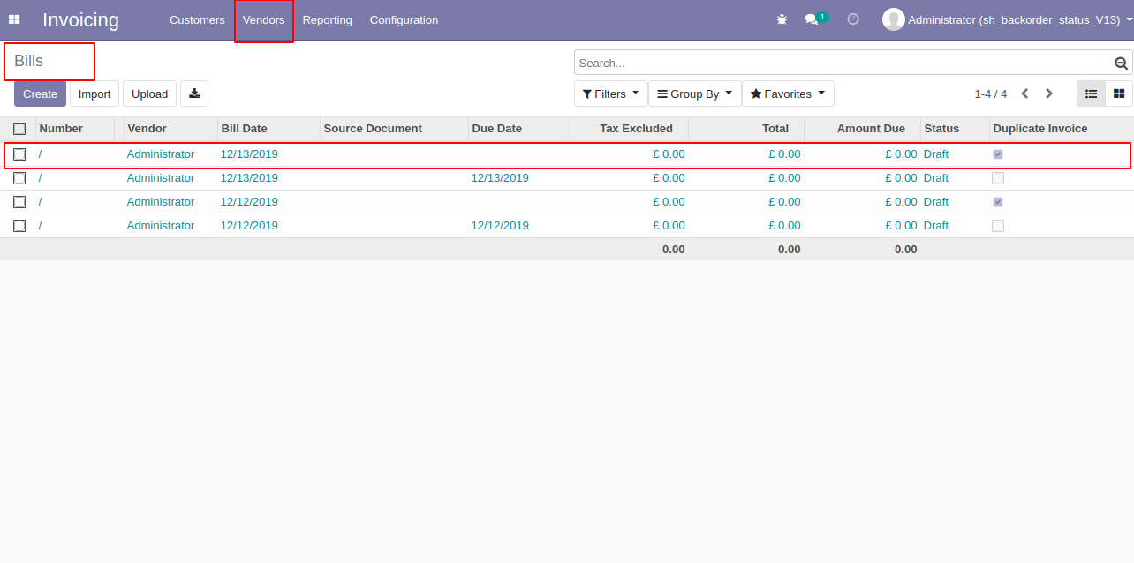Toggle Duplicate Invoice checkbox in third row
The image size is (1134, 563).
998,202
